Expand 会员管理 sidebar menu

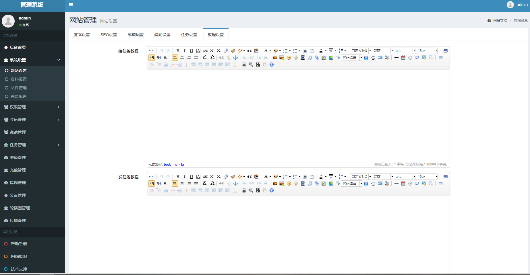pos(32,120)
